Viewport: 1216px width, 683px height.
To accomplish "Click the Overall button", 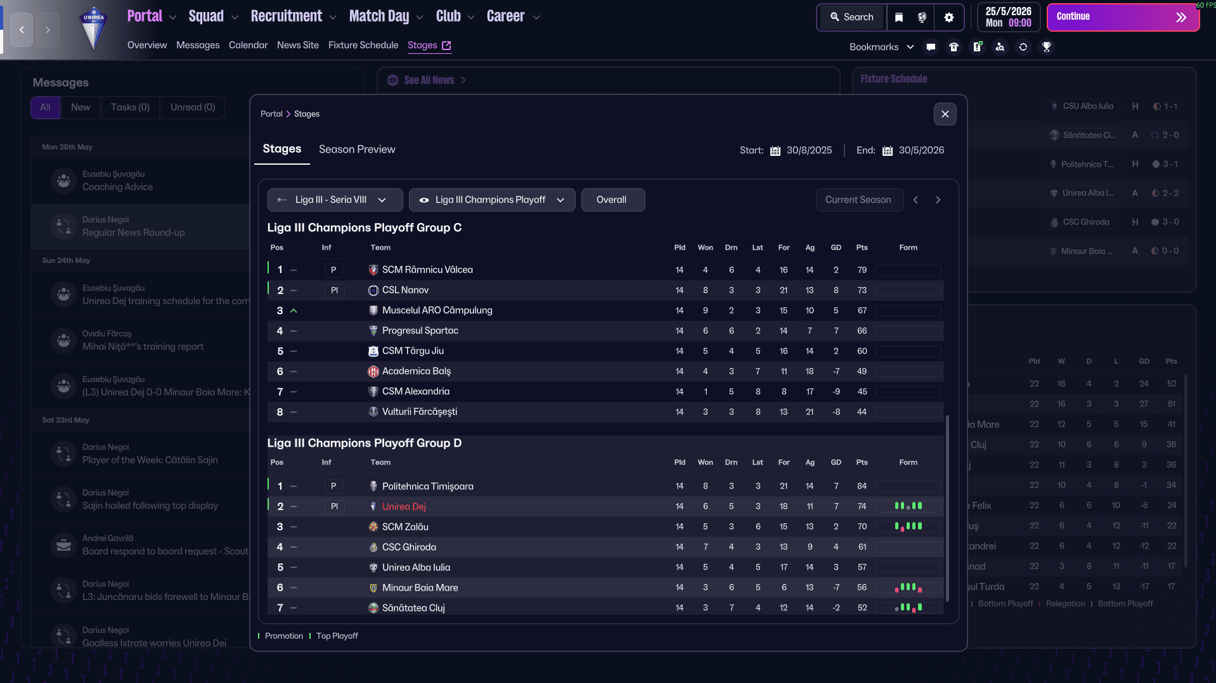I will tap(611, 200).
